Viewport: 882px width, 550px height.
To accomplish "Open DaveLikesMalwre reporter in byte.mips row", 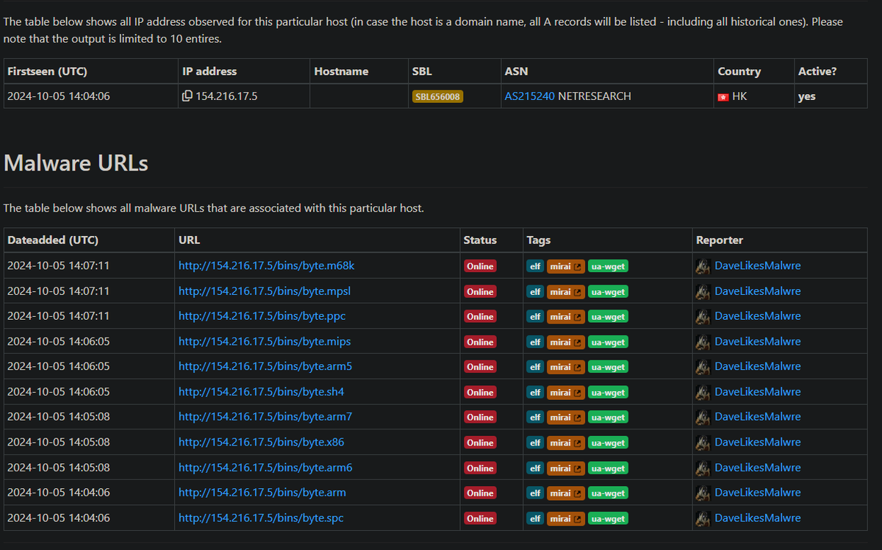I will (x=758, y=341).
